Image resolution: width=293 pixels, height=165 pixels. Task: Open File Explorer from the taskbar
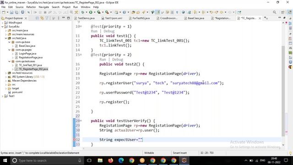[100, 160]
